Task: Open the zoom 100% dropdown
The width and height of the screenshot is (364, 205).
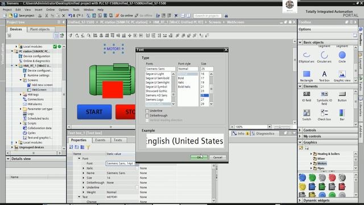Action: (269, 126)
